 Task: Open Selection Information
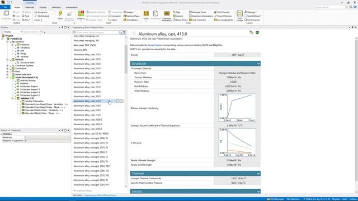201,16
